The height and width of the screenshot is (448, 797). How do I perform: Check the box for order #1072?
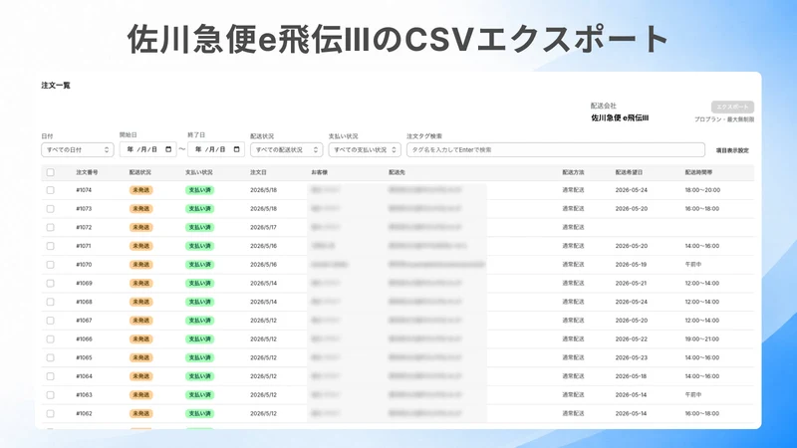[51, 227]
